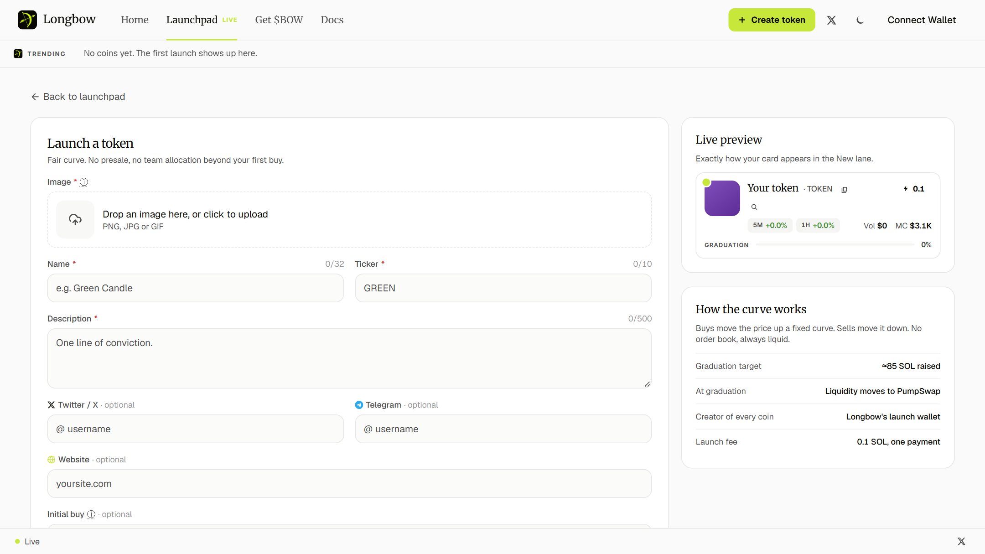Viewport: 985px width, 554px height.
Task: Click the Trending bar bow icon
Action: 18,53
